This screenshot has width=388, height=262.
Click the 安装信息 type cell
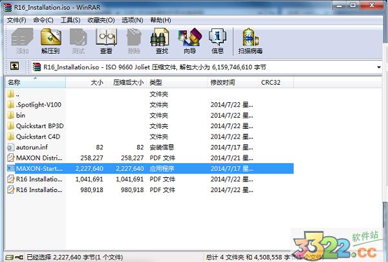162,147
